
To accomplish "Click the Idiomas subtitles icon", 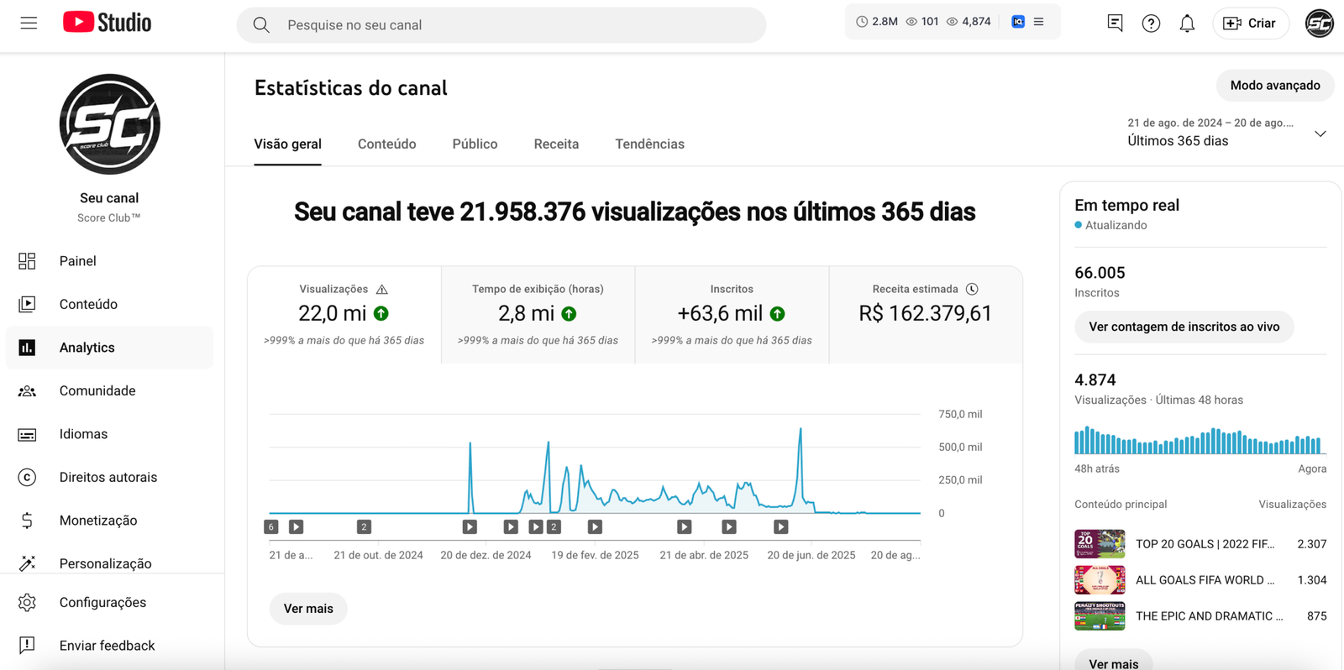I will [27, 434].
